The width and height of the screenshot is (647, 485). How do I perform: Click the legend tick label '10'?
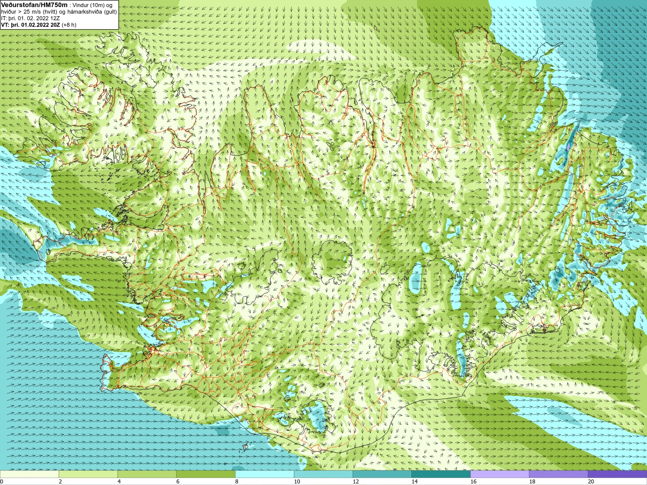(x=297, y=481)
